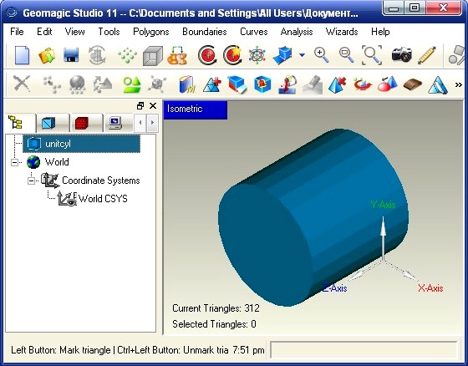Collapse the World tree node
The height and width of the screenshot is (366, 468).
point(14,162)
